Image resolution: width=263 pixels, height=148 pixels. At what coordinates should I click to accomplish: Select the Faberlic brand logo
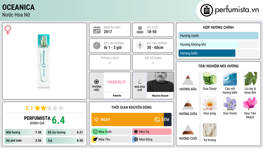click(117, 82)
